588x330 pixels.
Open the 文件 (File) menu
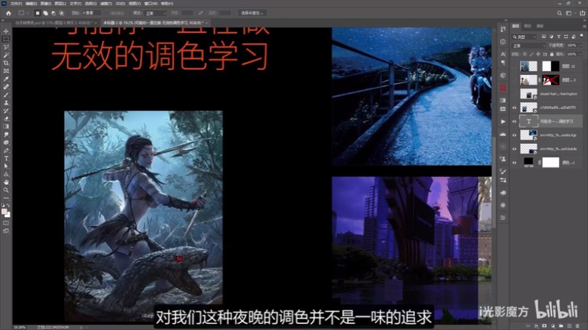16,3
